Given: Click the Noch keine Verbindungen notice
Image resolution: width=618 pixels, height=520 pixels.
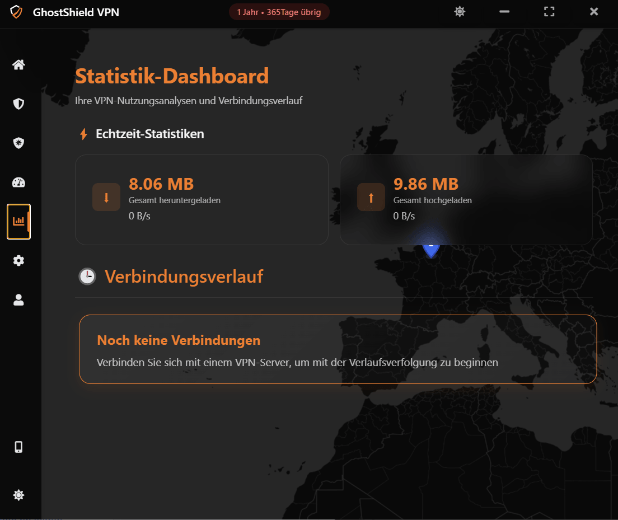Looking at the screenshot, I should pos(338,349).
